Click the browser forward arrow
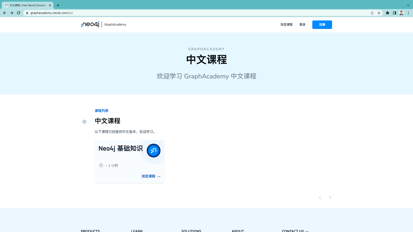The height and width of the screenshot is (232, 413). click(x=12, y=13)
